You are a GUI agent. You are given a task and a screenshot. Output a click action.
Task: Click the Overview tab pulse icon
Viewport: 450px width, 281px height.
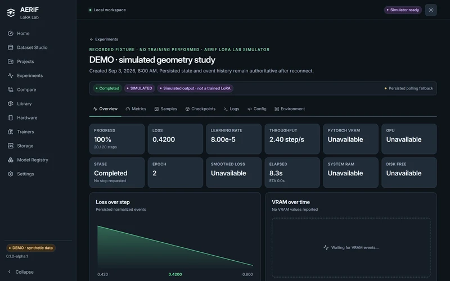pyautogui.click(x=95, y=109)
